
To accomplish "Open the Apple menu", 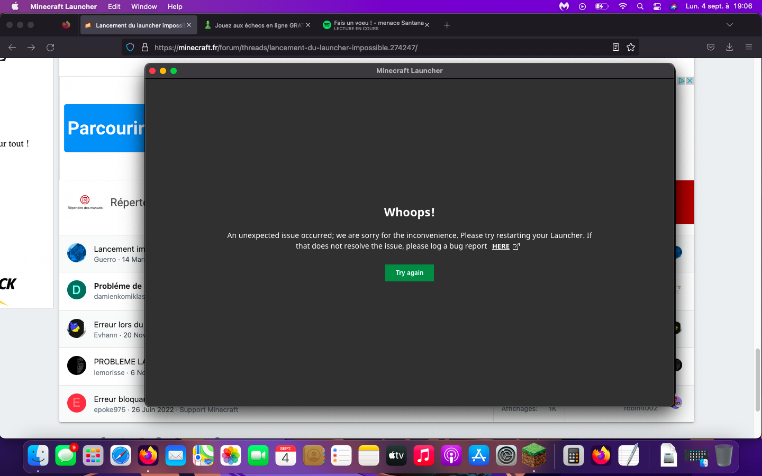I will click(15, 6).
